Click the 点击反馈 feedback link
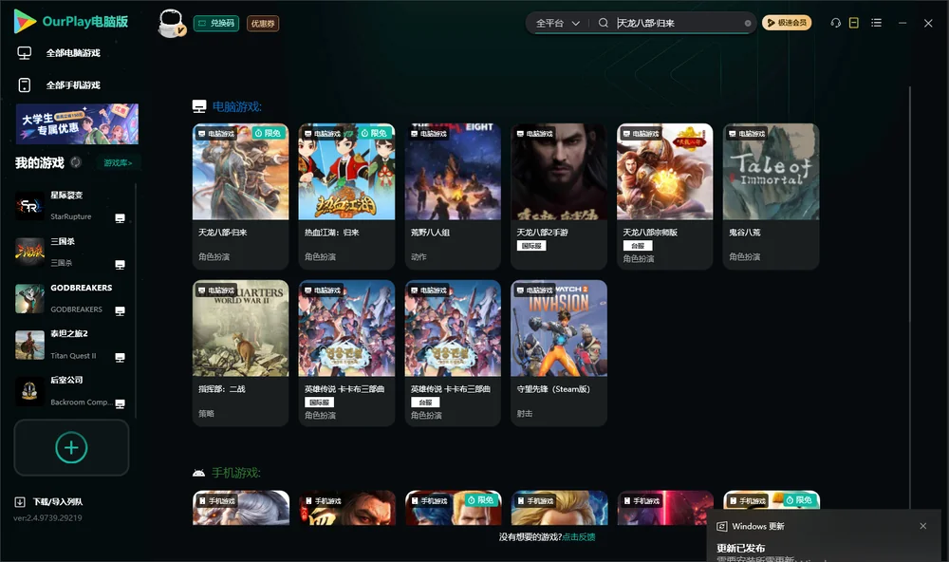This screenshot has height=562, width=949. coord(579,536)
